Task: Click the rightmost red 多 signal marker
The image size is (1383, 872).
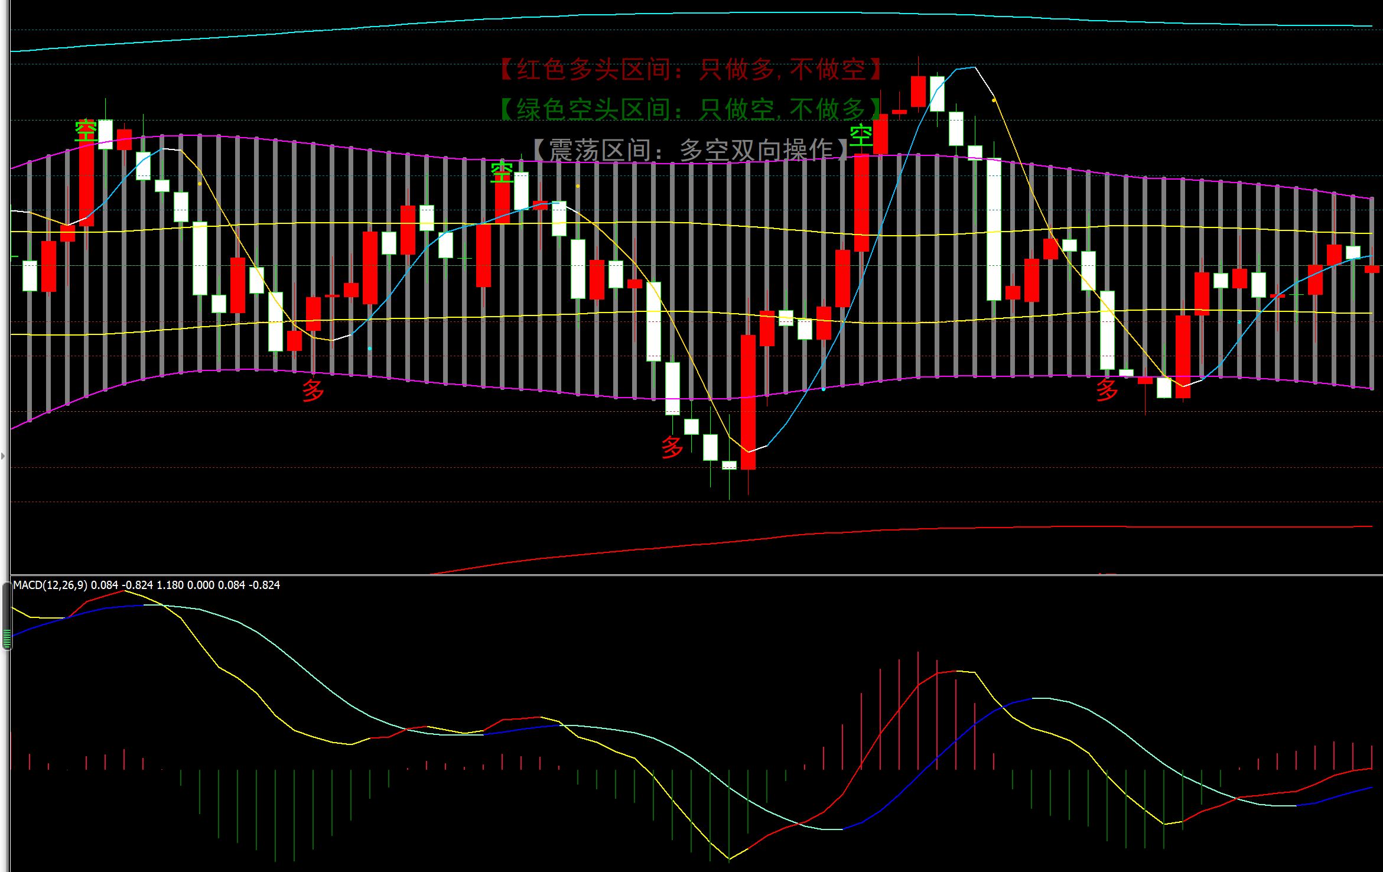Action: (1107, 389)
